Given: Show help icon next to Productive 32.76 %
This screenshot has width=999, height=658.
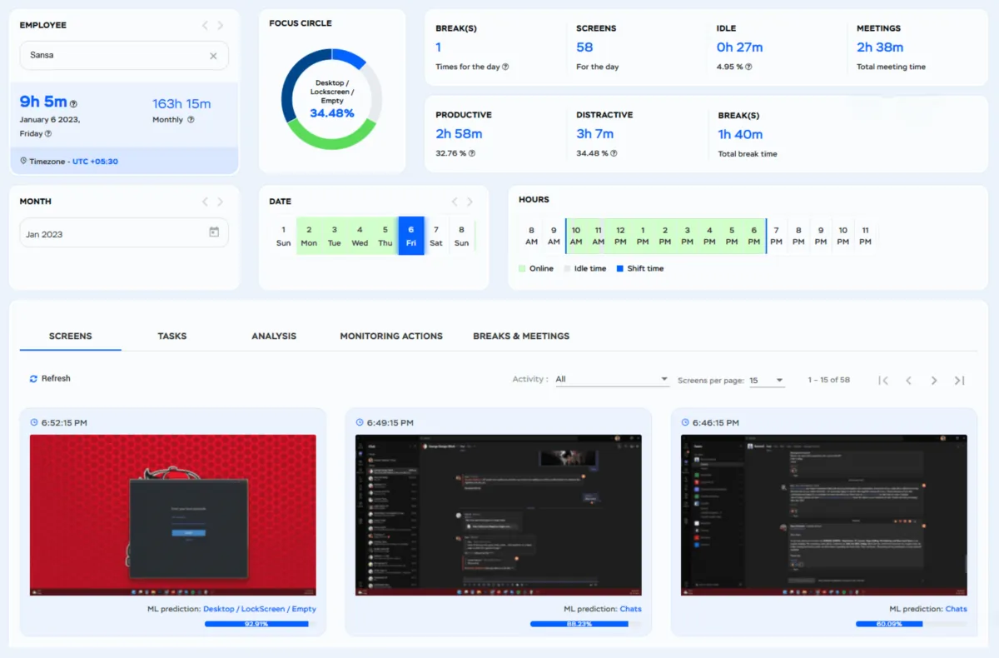Looking at the screenshot, I should [472, 153].
